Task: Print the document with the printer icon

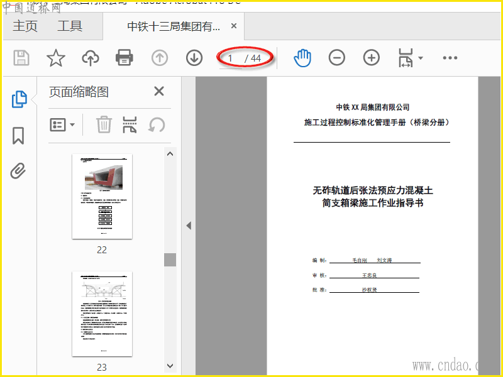Action: (x=124, y=58)
